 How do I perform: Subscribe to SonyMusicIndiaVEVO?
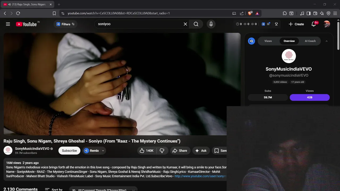click(69, 151)
